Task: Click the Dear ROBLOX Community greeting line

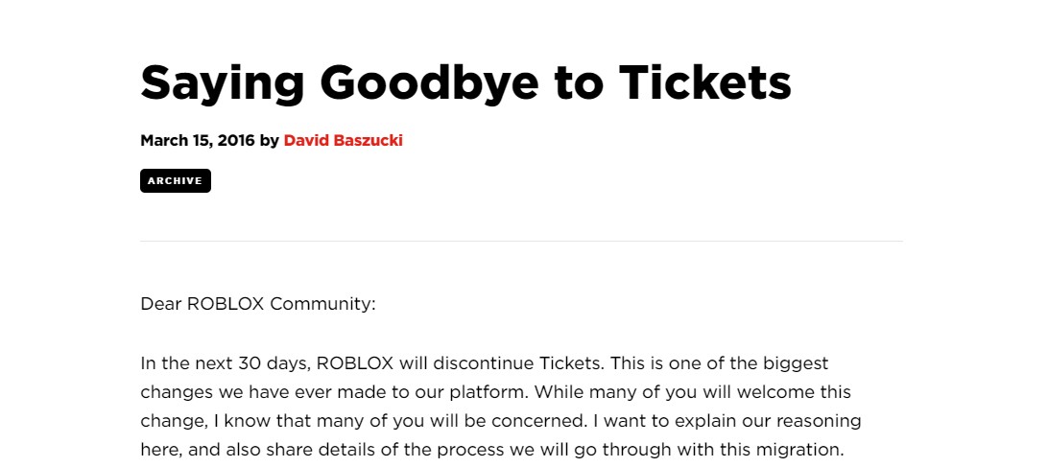Action: point(258,304)
